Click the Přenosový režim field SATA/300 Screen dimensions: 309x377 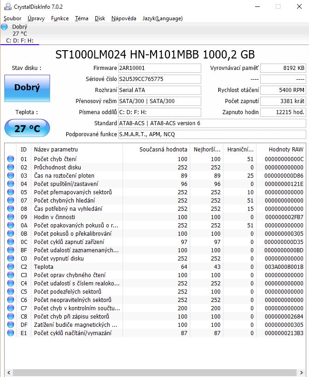[160, 101]
